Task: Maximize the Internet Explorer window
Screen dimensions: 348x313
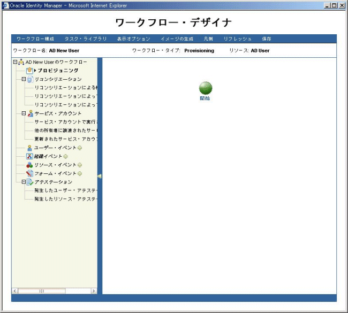Action: tap(335, 5)
